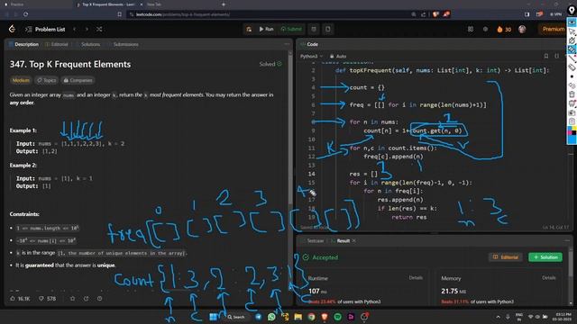Close the Result tab
This screenshot has height=324, width=577.
[x=354, y=240]
